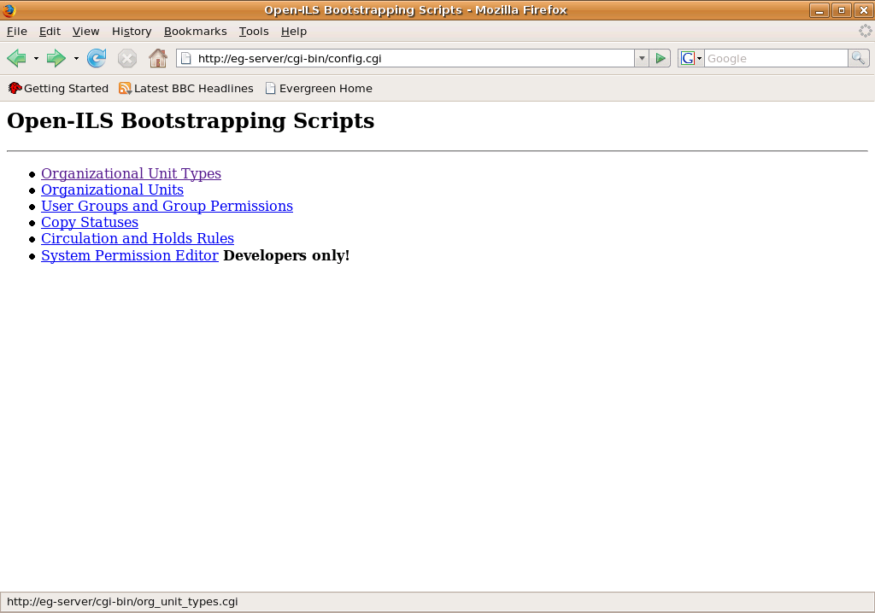The width and height of the screenshot is (875, 613).
Task: Click the bold Developers only! text
Action: pos(286,255)
